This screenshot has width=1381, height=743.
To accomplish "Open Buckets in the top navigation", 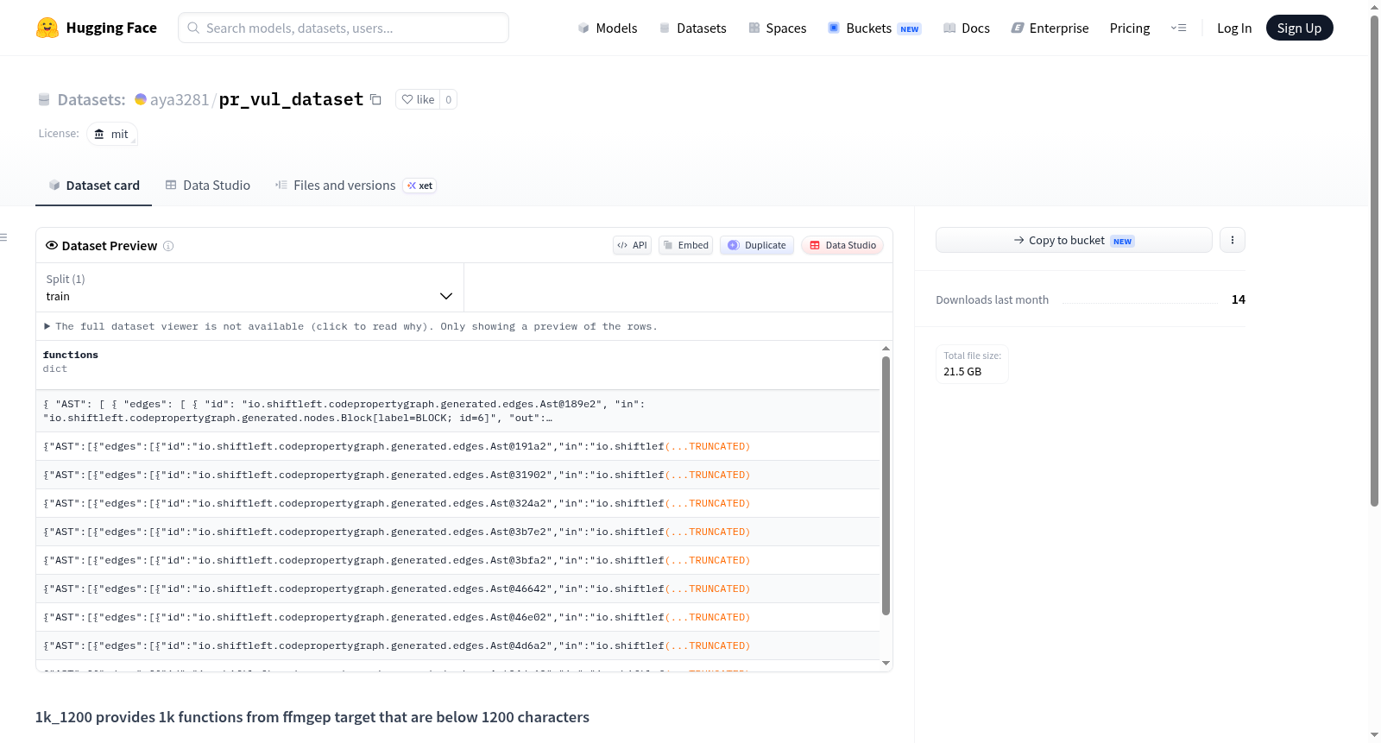I will [x=874, y=28].
